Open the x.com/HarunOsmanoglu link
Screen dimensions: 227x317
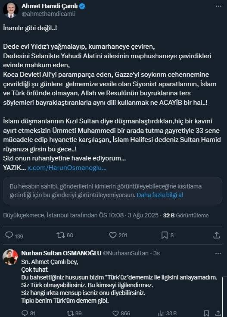[67, 168]
